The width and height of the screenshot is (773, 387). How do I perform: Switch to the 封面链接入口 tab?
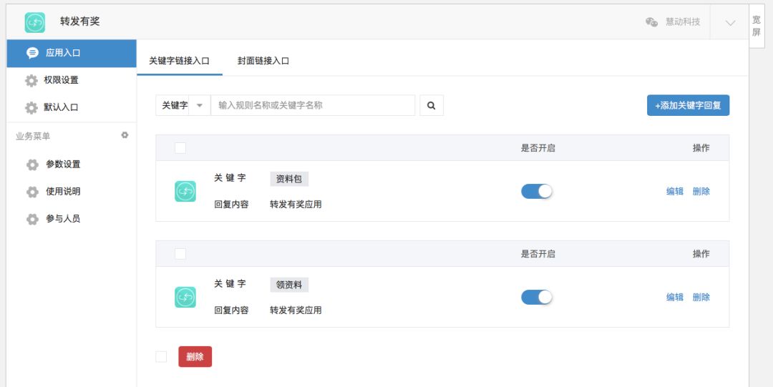263,61
